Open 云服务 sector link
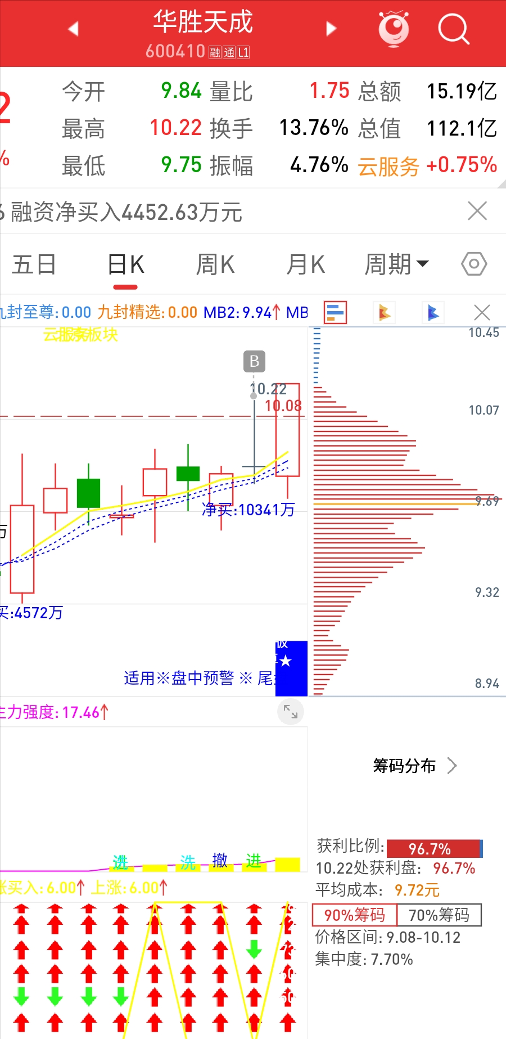 click(388, 166)
